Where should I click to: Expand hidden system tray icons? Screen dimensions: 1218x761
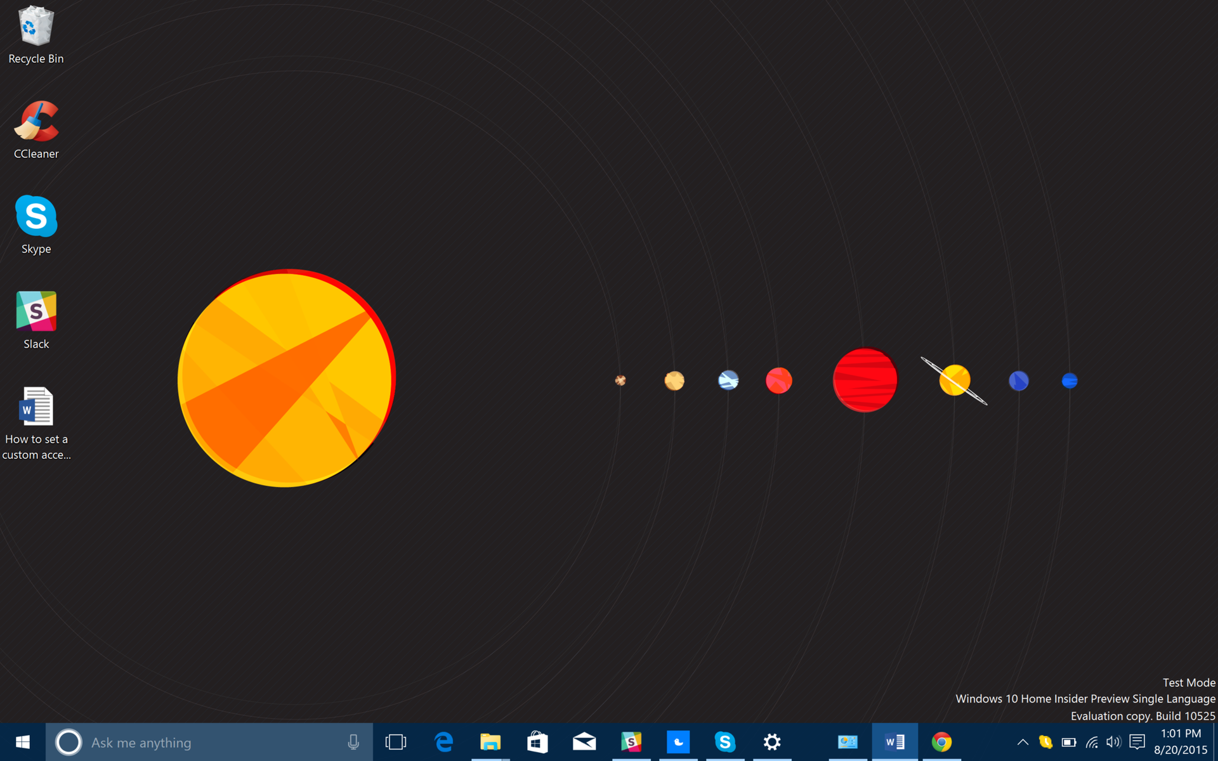coord(1023,742)
